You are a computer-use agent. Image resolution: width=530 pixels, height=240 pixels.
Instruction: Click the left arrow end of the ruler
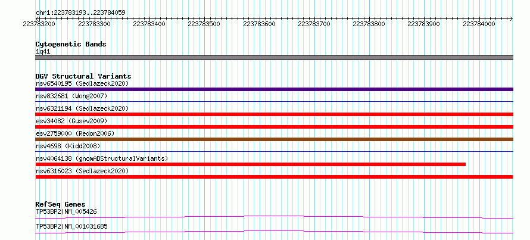point(37,18)
